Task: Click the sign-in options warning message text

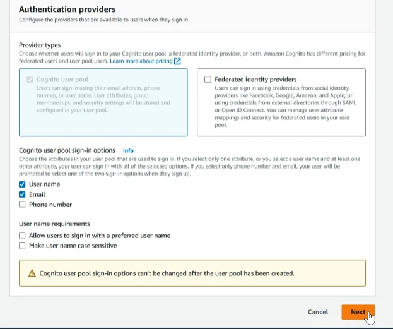Action: (x=167, y=273)
